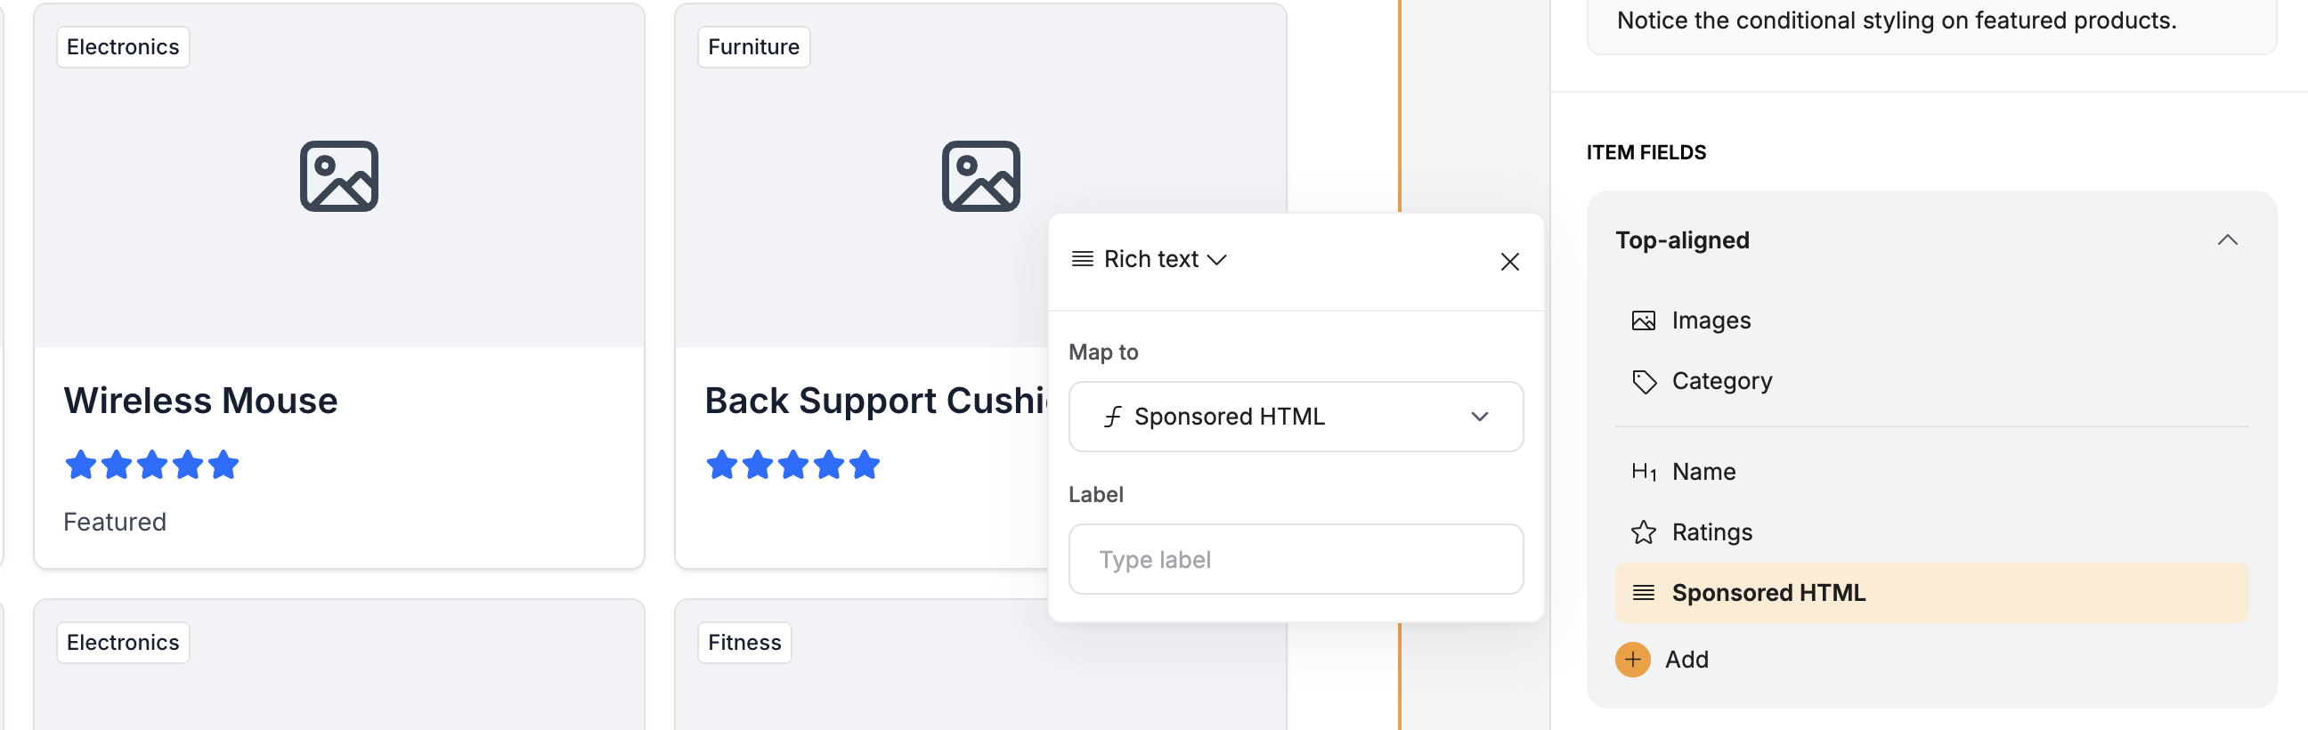Click the image placeholder icon on Back Support Cushion card

click(x=980, y=176)
